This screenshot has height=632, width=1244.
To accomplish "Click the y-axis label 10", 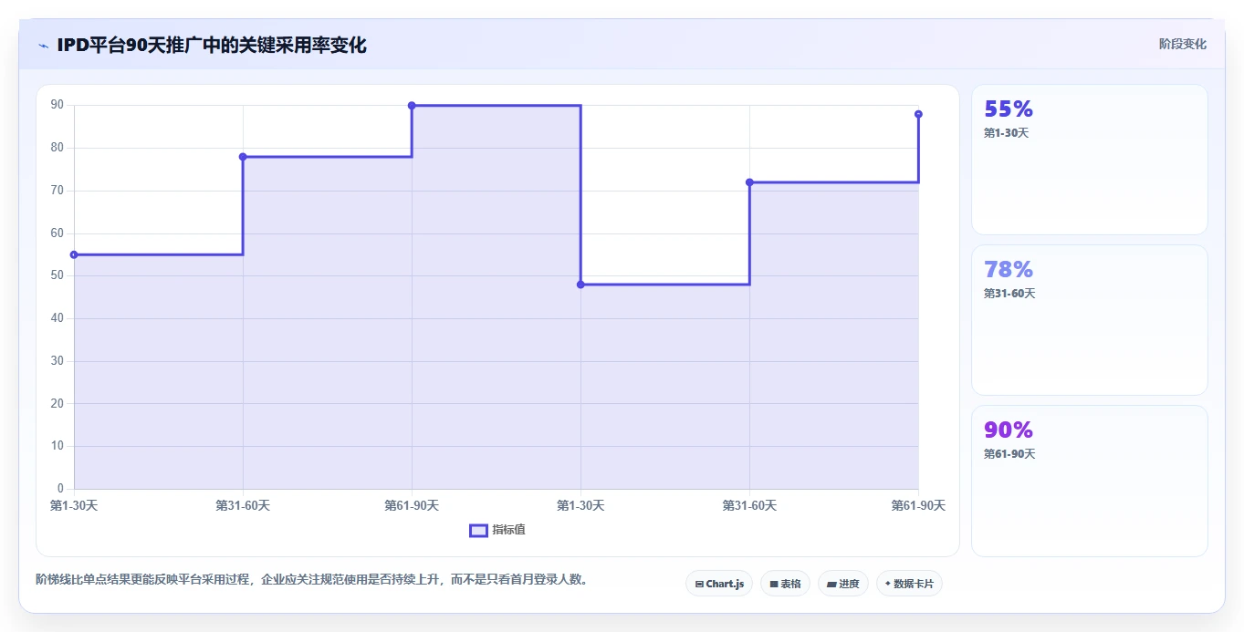I will tap(57, 446).
